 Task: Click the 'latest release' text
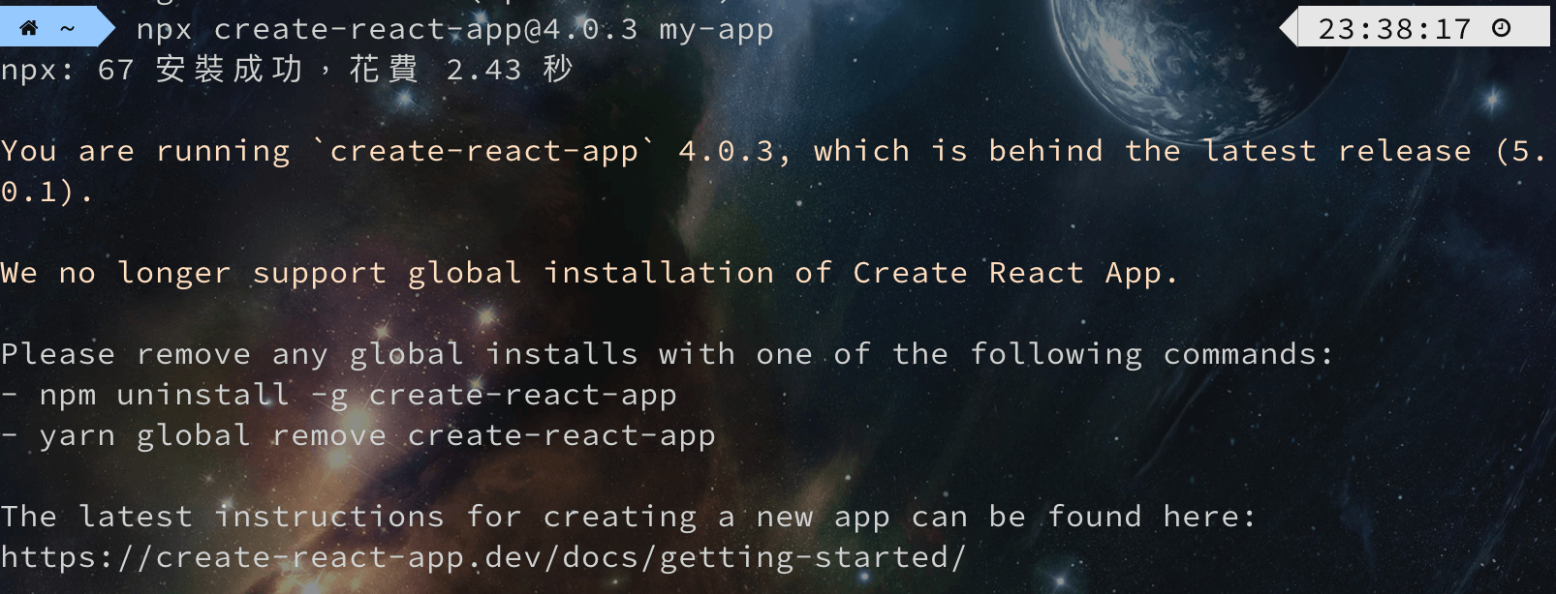click(x=1337, y=152)
